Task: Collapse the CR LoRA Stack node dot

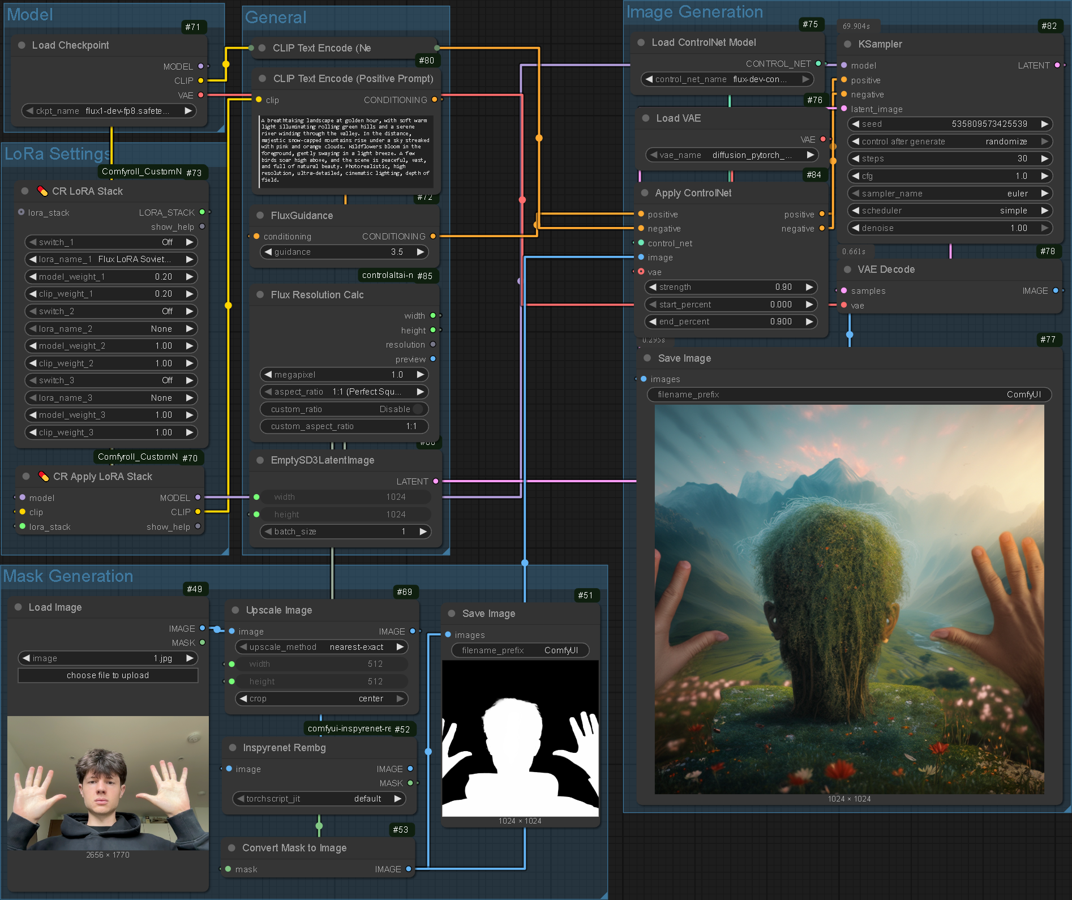Action: [25, 191]
